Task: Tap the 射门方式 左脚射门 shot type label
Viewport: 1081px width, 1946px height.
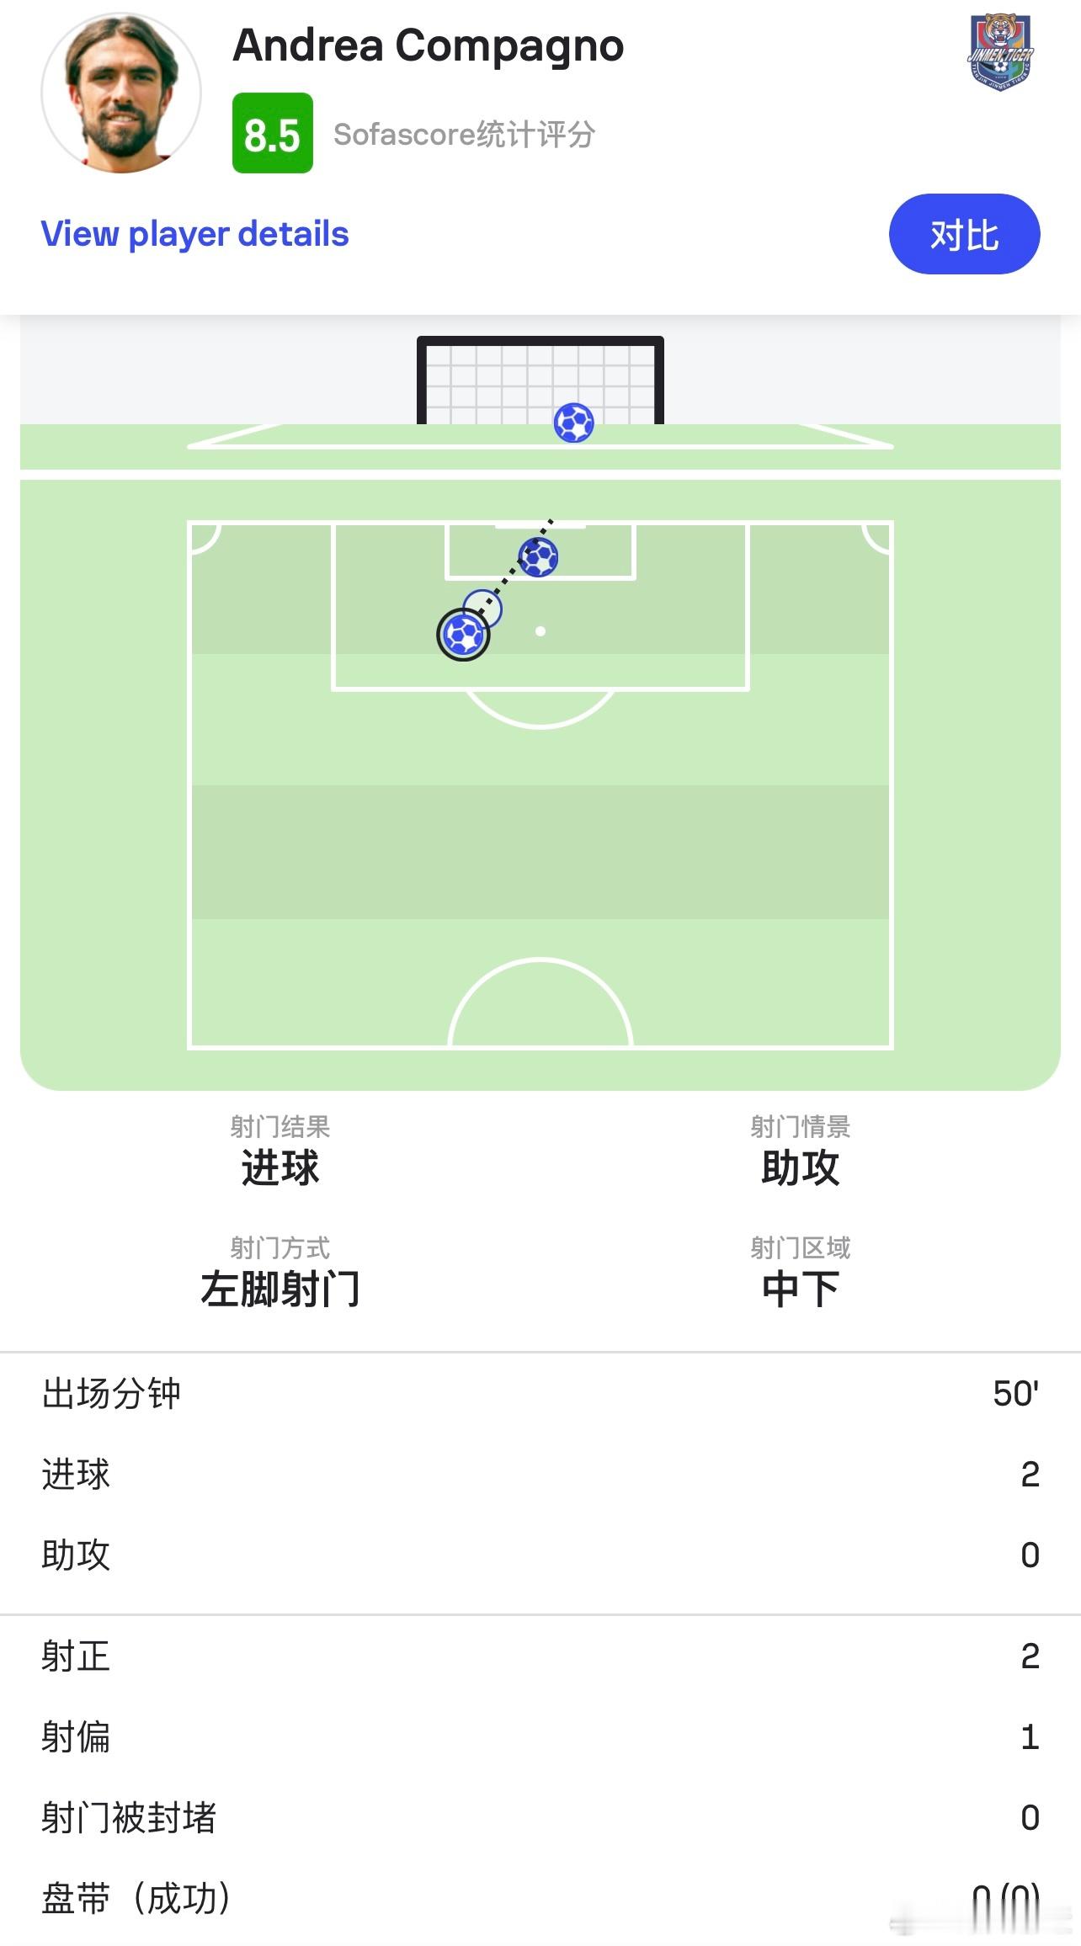Action: (280, 1272)
